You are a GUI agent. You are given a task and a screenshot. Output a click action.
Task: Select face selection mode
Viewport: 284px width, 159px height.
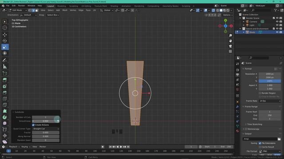click(36, 10)
